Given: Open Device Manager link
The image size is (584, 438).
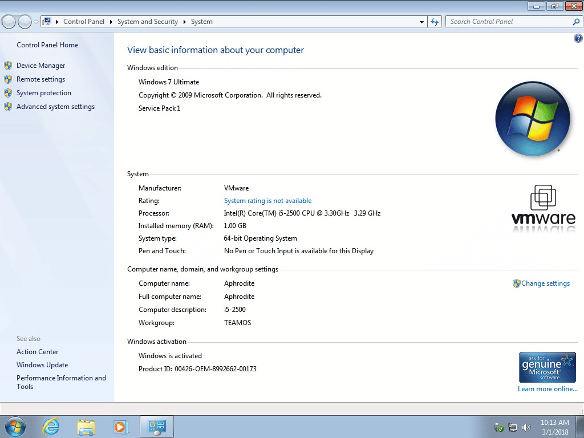Looking at the screenshot, I should coord(40,66).
